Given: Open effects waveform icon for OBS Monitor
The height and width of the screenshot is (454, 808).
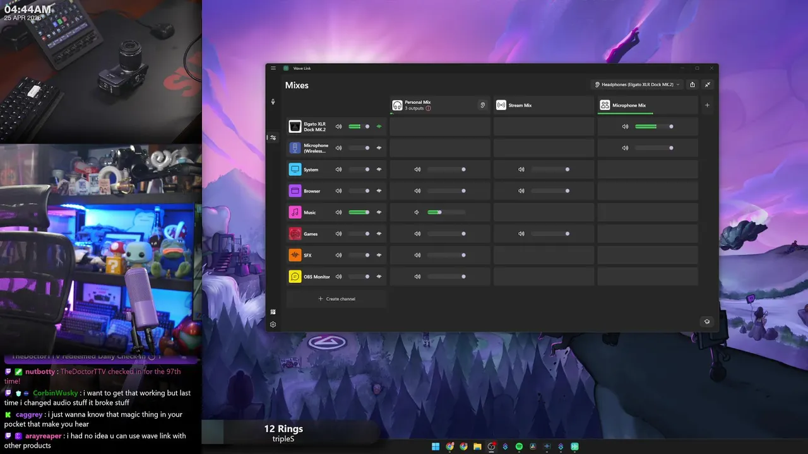Looking at the screenshot, I should 379,277.
